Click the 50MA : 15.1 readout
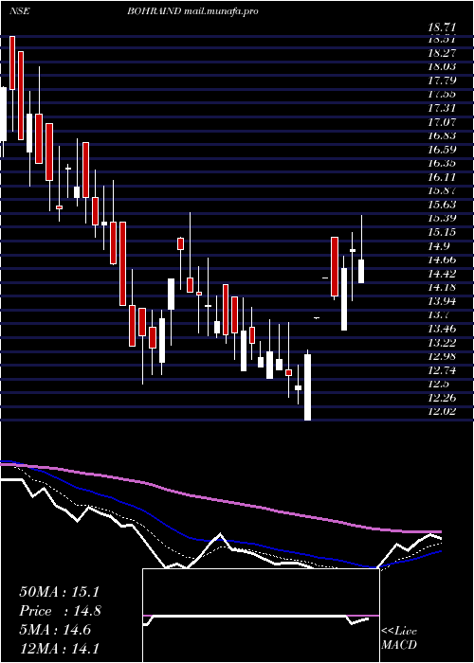 pyautogui.click(x=59, y=592)
